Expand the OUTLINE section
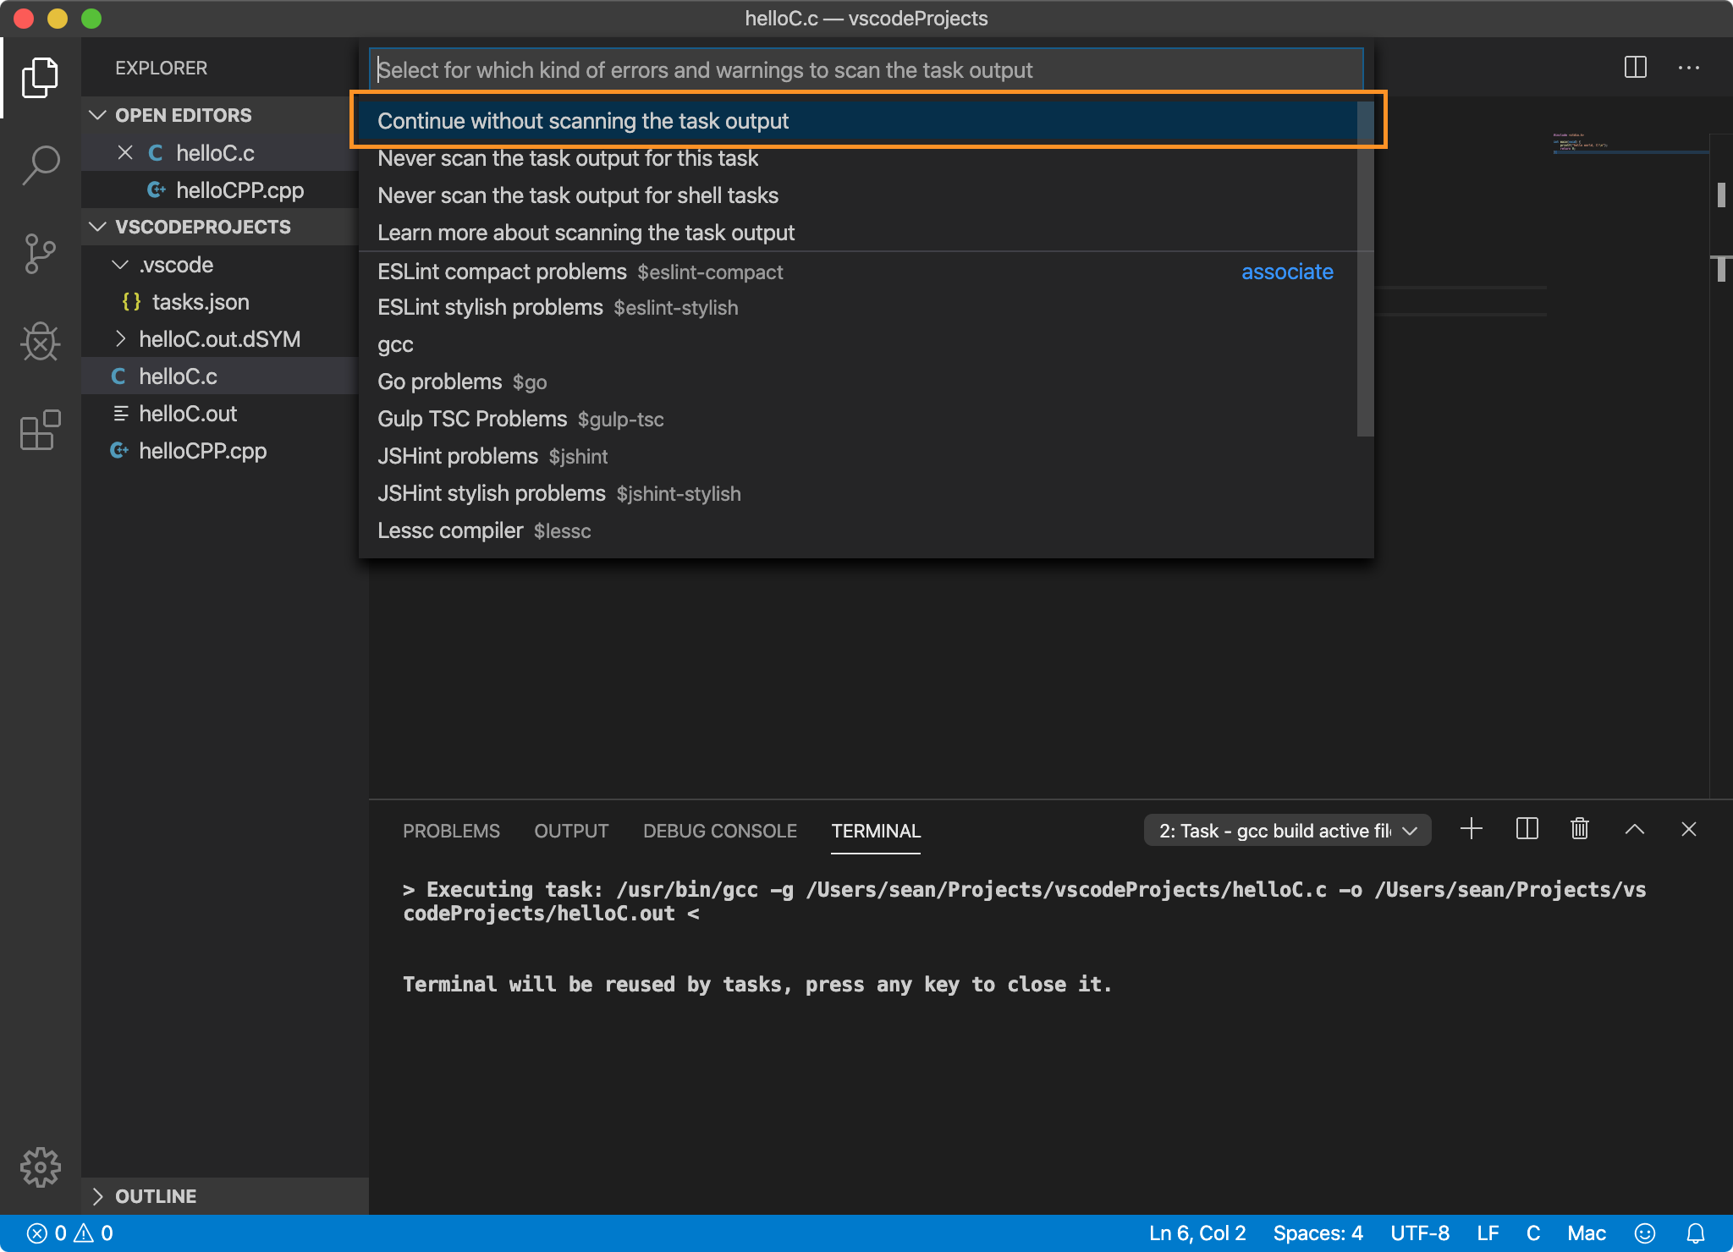This screenshot has width=1733, height=1252. click(156, 1196)
